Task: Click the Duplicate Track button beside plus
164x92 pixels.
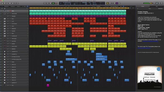Action: click(5, 8)
